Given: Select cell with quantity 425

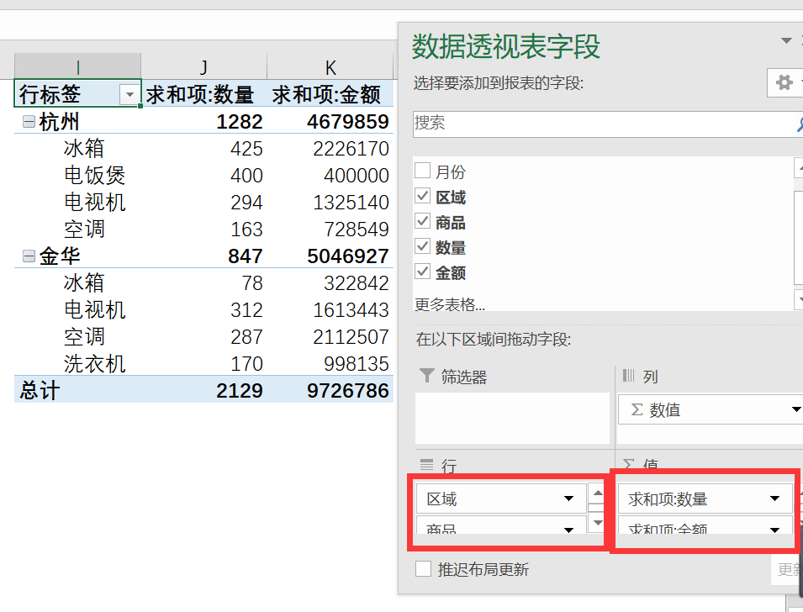Looking at the screenshot, I should tap(246, 149).
